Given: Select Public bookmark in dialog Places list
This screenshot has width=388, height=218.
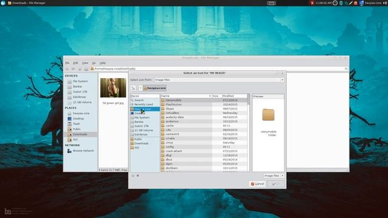Looking at the screenshot, I should point(145,139).
